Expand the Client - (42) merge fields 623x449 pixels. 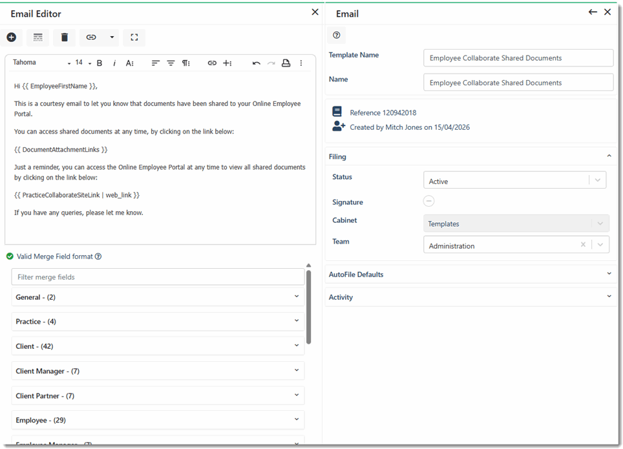pos(158,346)
